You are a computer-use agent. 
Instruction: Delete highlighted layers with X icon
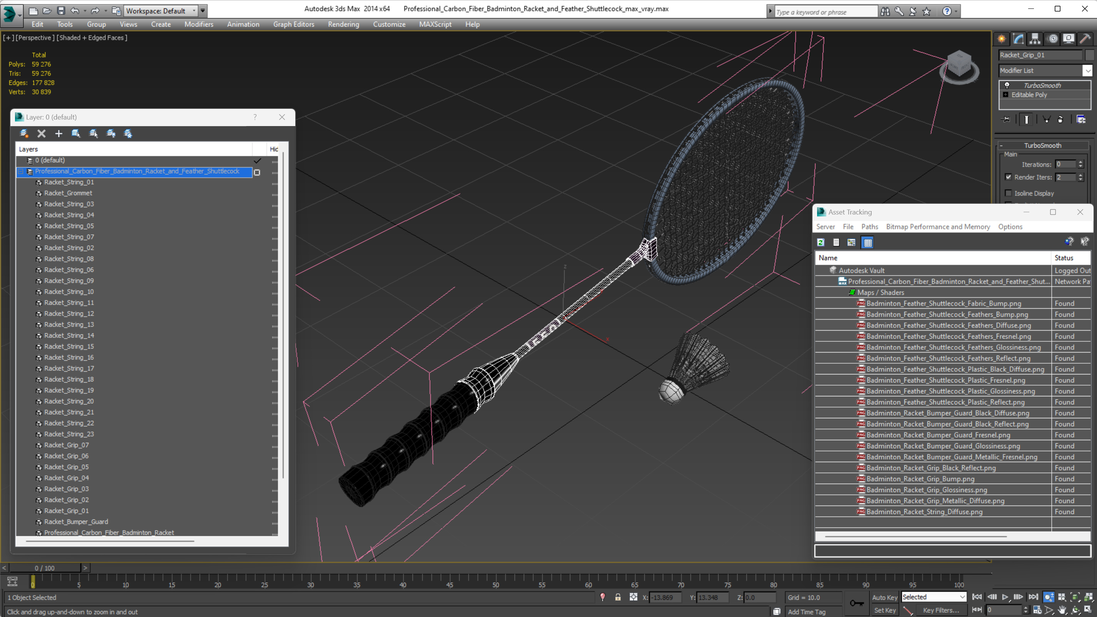41,134
